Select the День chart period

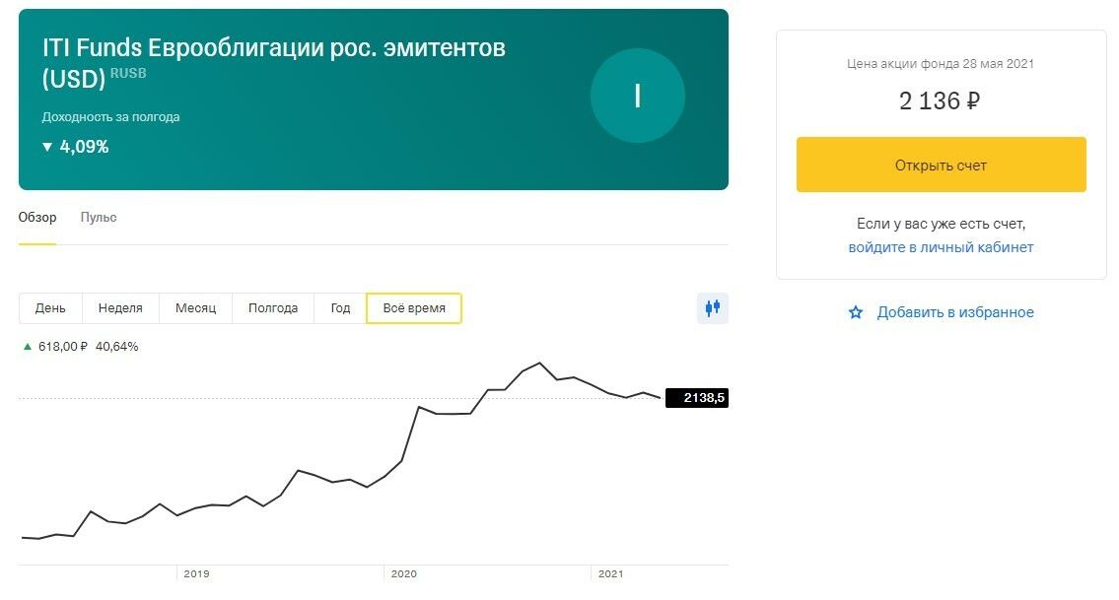click(50, 308)
